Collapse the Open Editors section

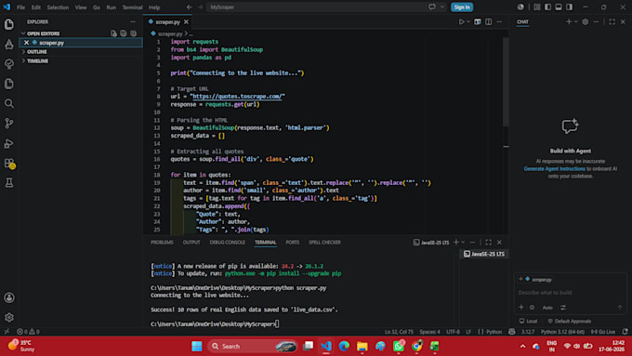[23, 33]
